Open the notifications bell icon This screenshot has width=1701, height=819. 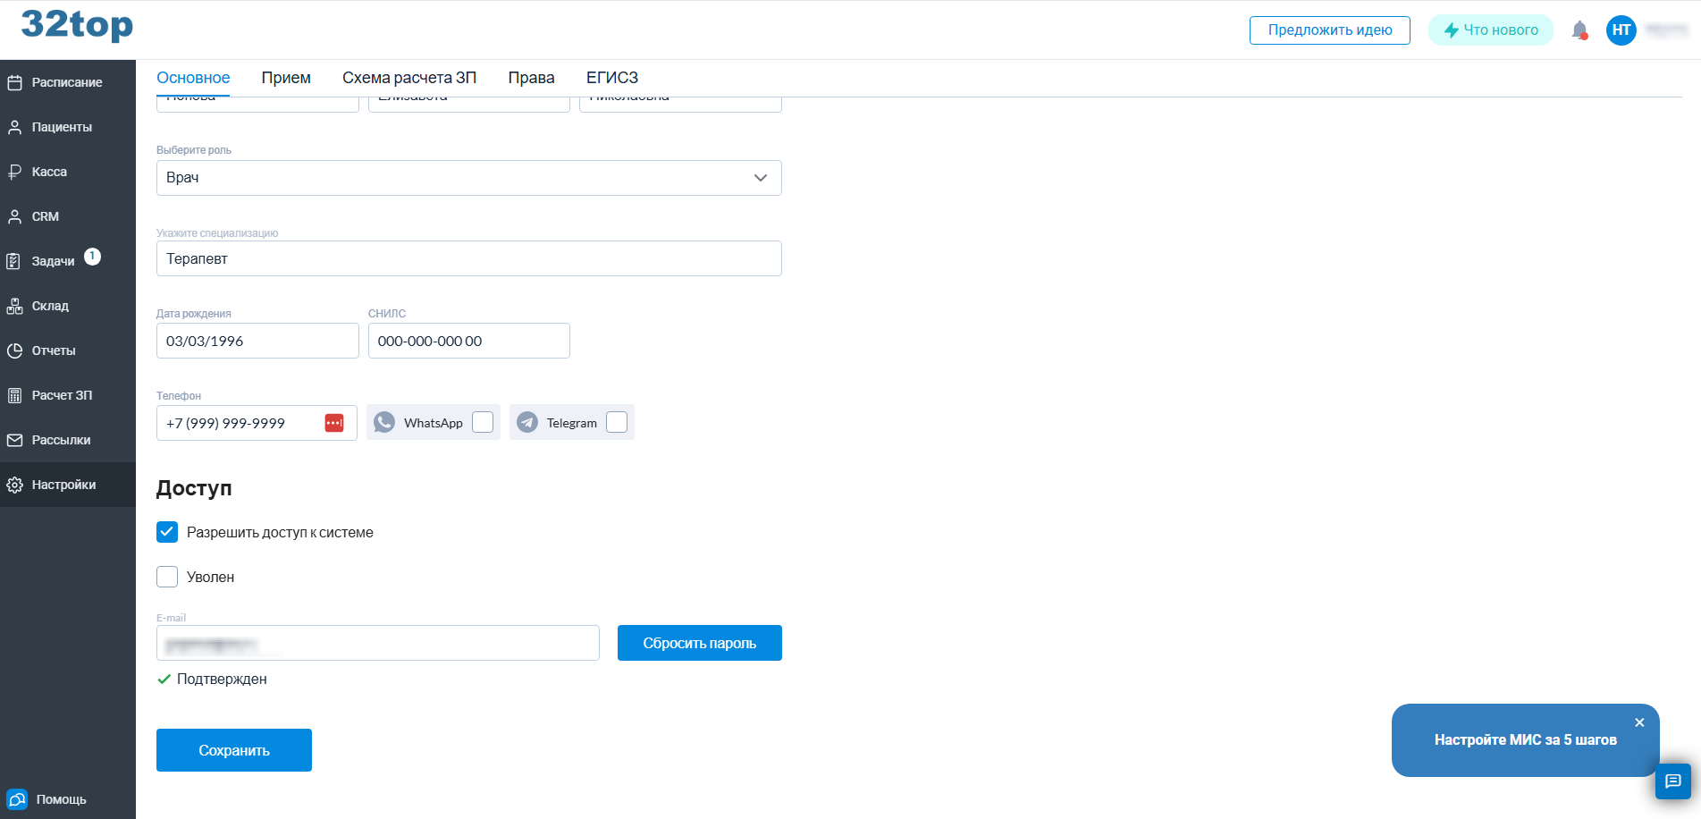pyautogui.click(x=1579, y=30)
